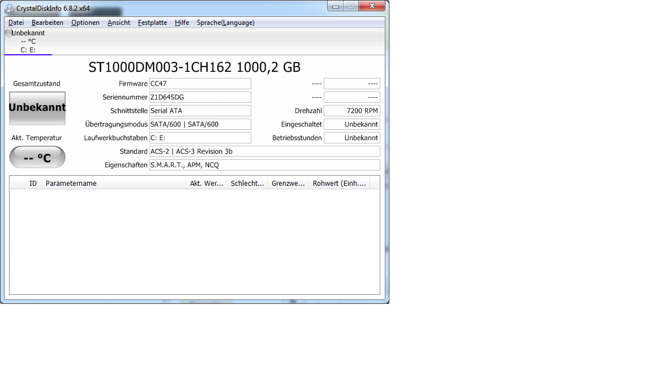The width and height of the screenshot is (652, 366).
Task: Click the Drehzahl label
Action: tap(308, 111)
